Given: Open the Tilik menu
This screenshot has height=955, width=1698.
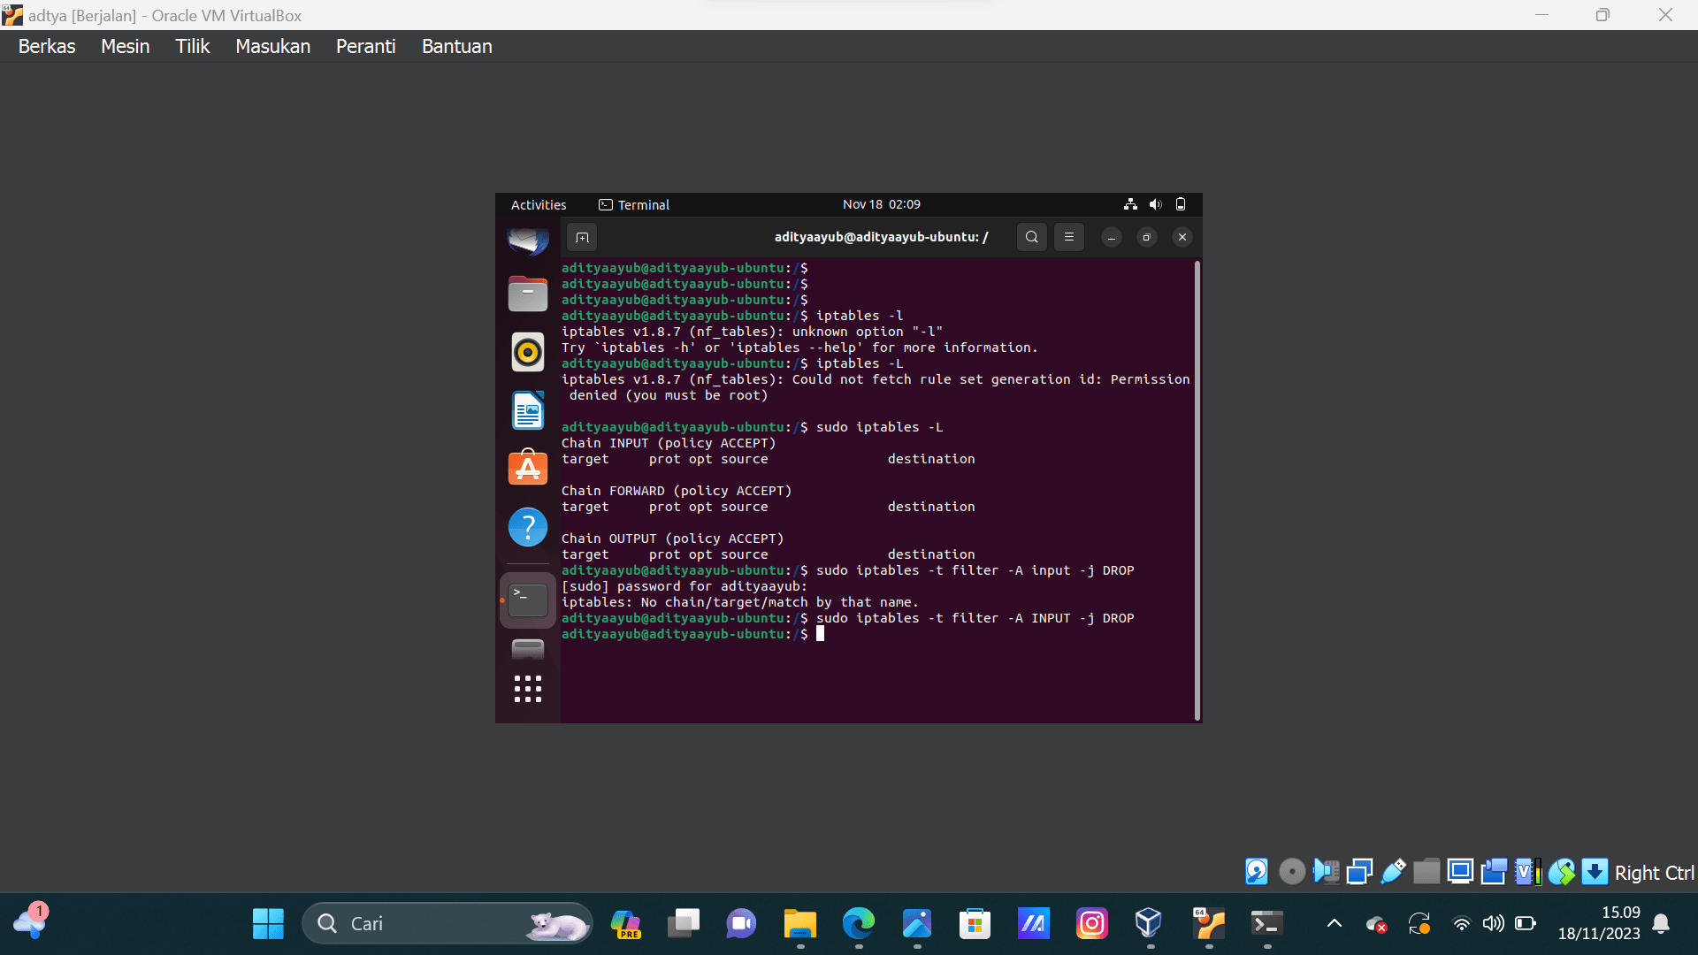Looking at the screenshot, I should tap(192, 46).
